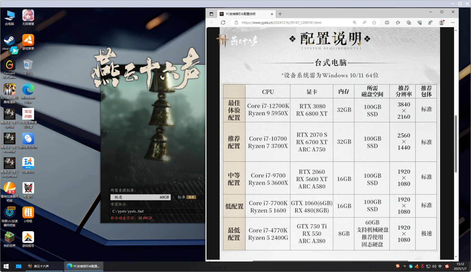Open 网易UU加速器网吧版 icon
471x272 pixels.
pyautogui.click(x=10, y=217)
